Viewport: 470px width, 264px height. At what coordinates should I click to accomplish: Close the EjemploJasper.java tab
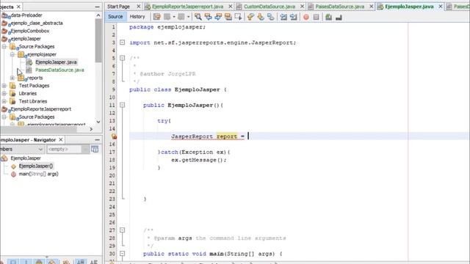441,7
